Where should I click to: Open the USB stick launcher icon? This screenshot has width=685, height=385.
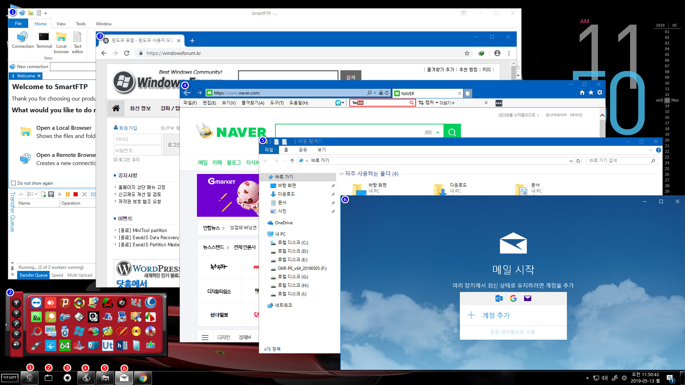[36, 345]
